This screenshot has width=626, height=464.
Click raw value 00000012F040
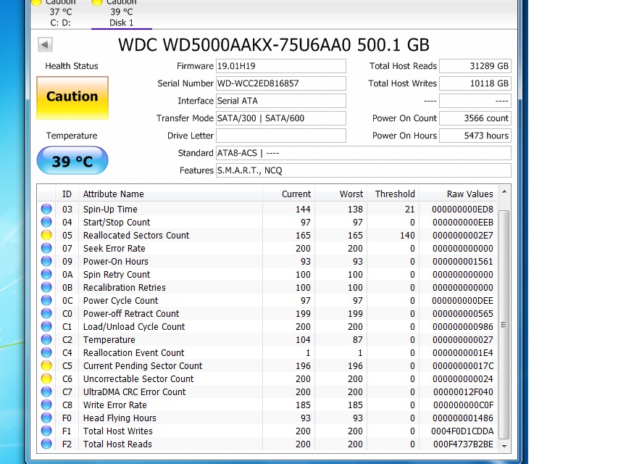(463, 392)
